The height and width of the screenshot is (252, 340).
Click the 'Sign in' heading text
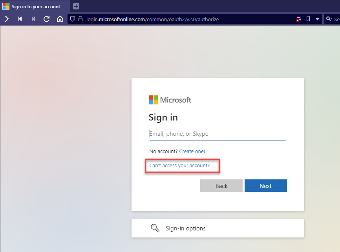click(163, 117)
